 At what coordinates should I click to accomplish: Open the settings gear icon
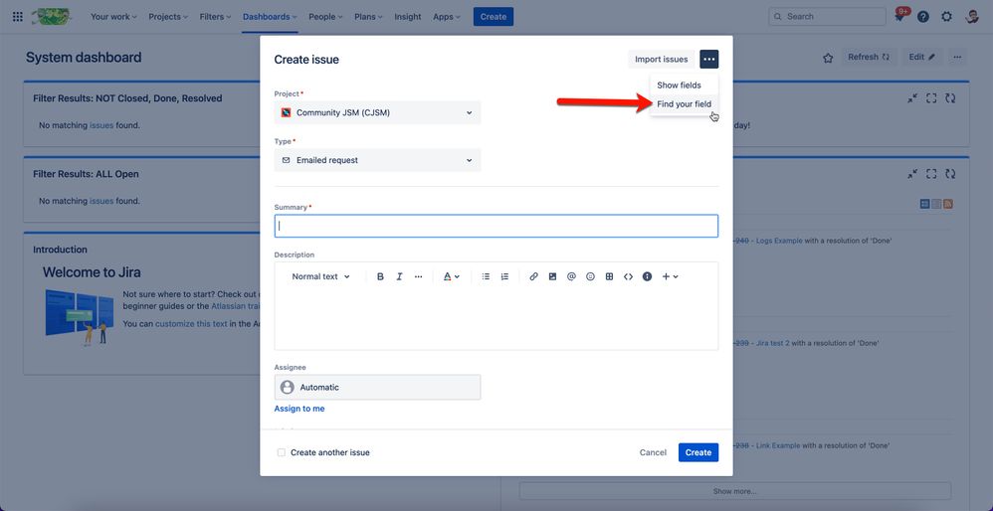point(947,17)
